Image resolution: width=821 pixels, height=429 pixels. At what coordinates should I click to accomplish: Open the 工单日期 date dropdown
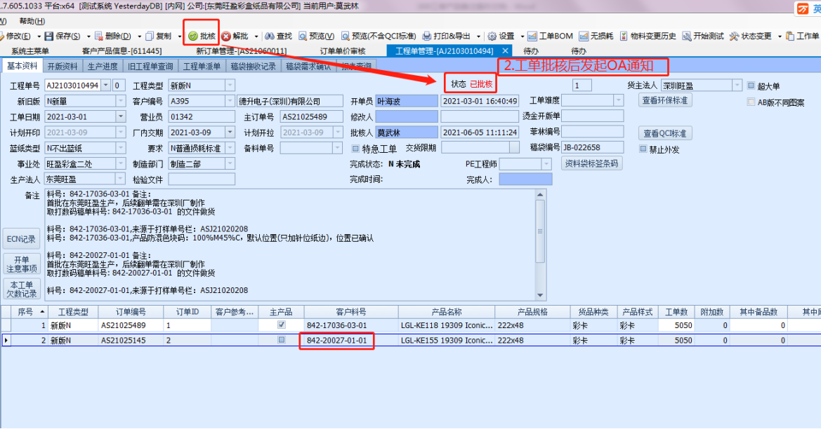tap(120, 116)
